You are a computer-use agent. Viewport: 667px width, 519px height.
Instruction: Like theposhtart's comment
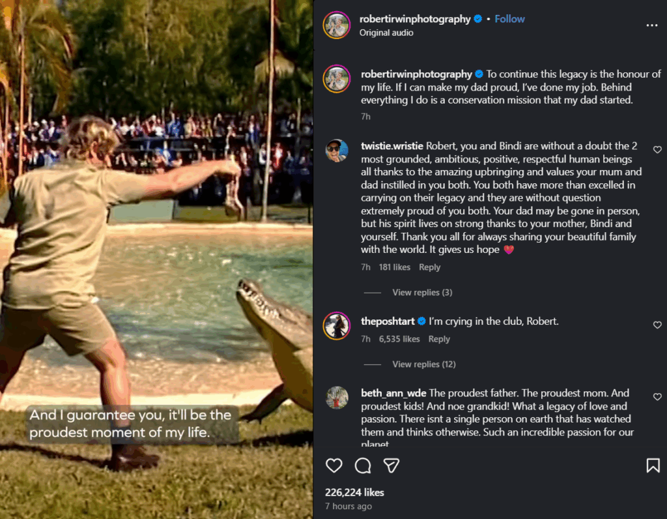point(657,325)
